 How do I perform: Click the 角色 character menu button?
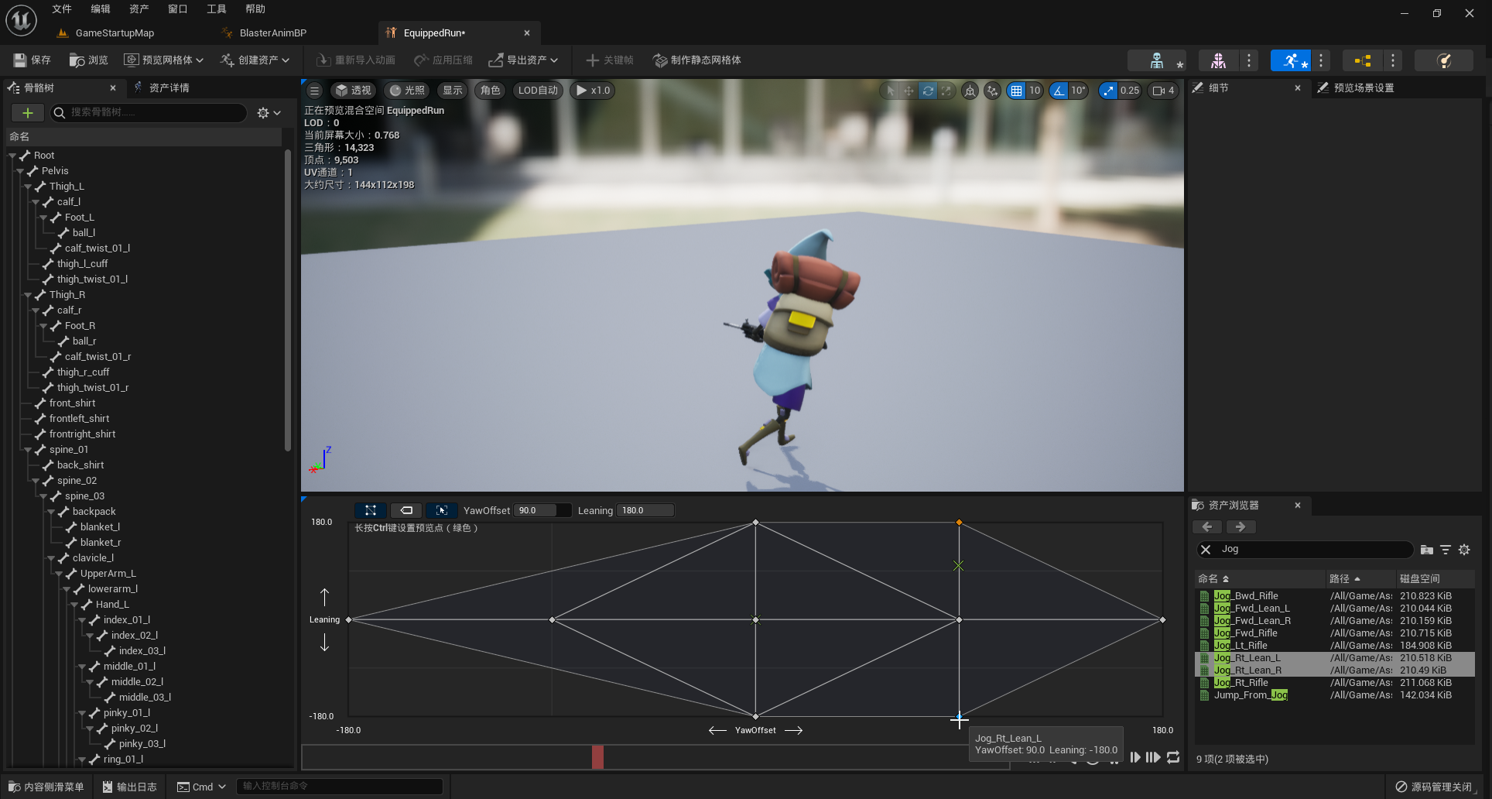491,91
